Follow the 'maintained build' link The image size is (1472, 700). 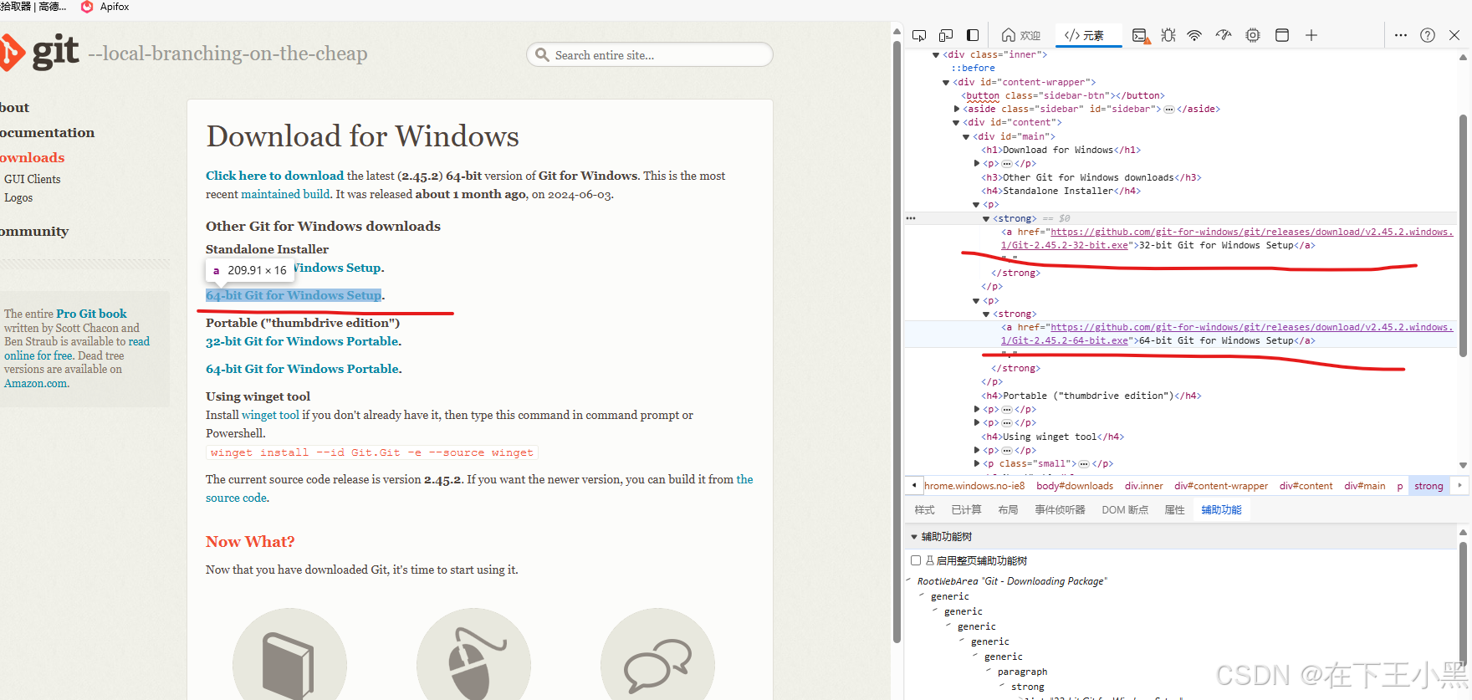(x=285, y=194)
